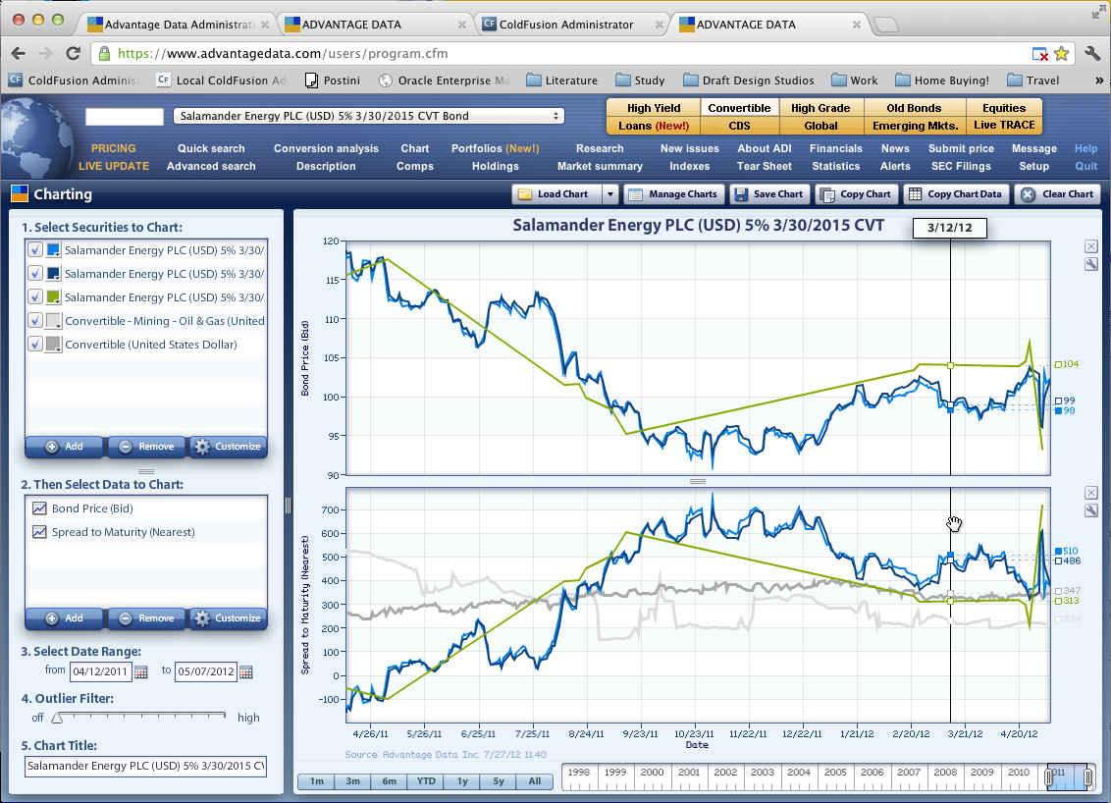
Task: Expand Load Chart dropdown arrow
Action: tap(610, 194)
